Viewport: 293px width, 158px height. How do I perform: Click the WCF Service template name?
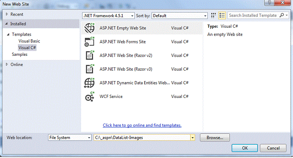(x=111, y=97)
